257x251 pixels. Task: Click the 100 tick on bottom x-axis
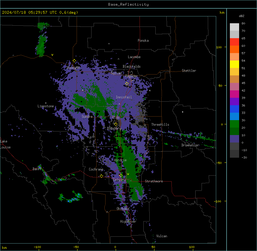click(x=192, y=247)
